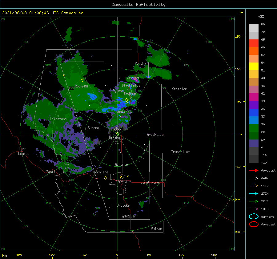Click the Lake Louise label
The image size is (277, 259).
pyautogui.click(x=24, y=151)
